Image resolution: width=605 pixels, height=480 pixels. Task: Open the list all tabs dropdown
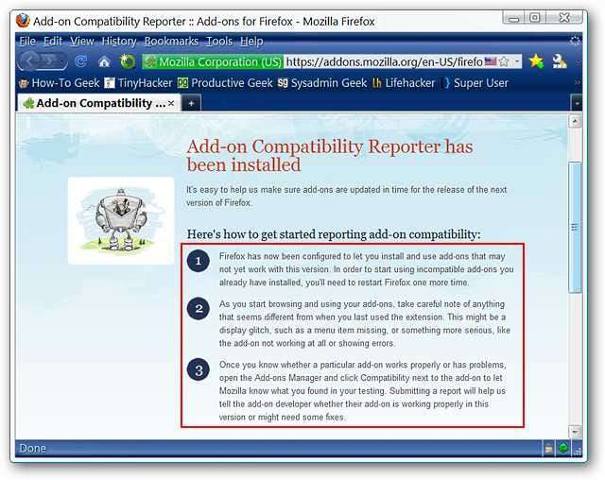coord(577,103)
